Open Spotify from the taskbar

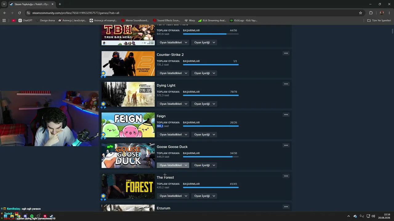(x=32, y=216)
